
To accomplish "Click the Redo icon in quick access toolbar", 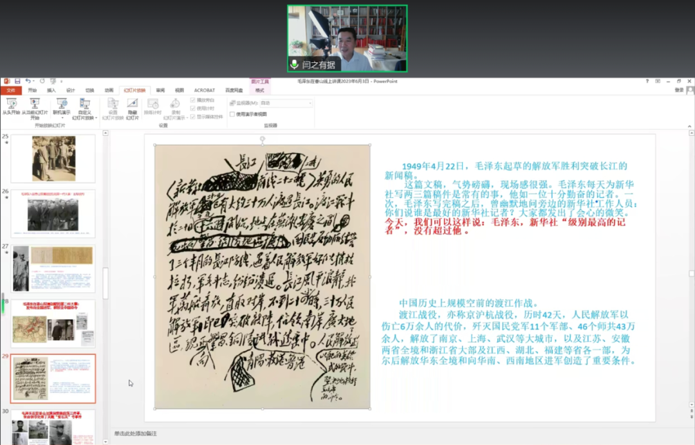I will (x=42, y=82).
